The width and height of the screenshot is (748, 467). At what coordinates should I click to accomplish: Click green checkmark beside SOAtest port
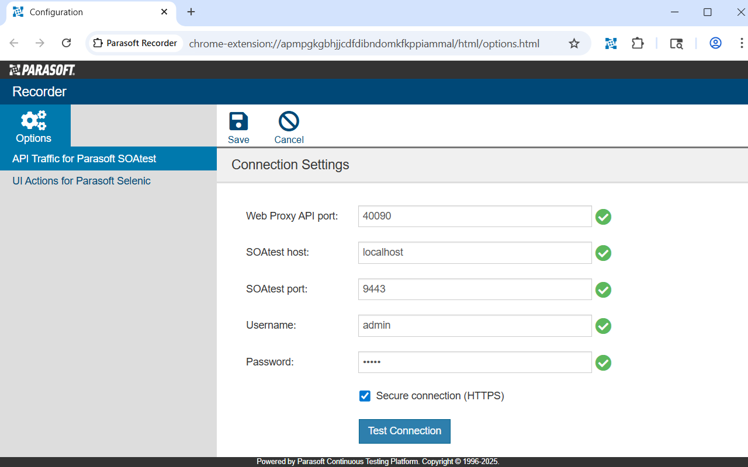(x=603, y=290)
